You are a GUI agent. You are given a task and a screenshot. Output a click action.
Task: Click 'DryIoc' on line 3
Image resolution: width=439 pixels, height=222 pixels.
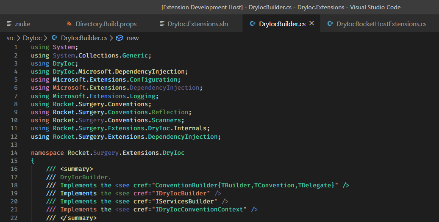pyautogui.click(x=64, y=63)
